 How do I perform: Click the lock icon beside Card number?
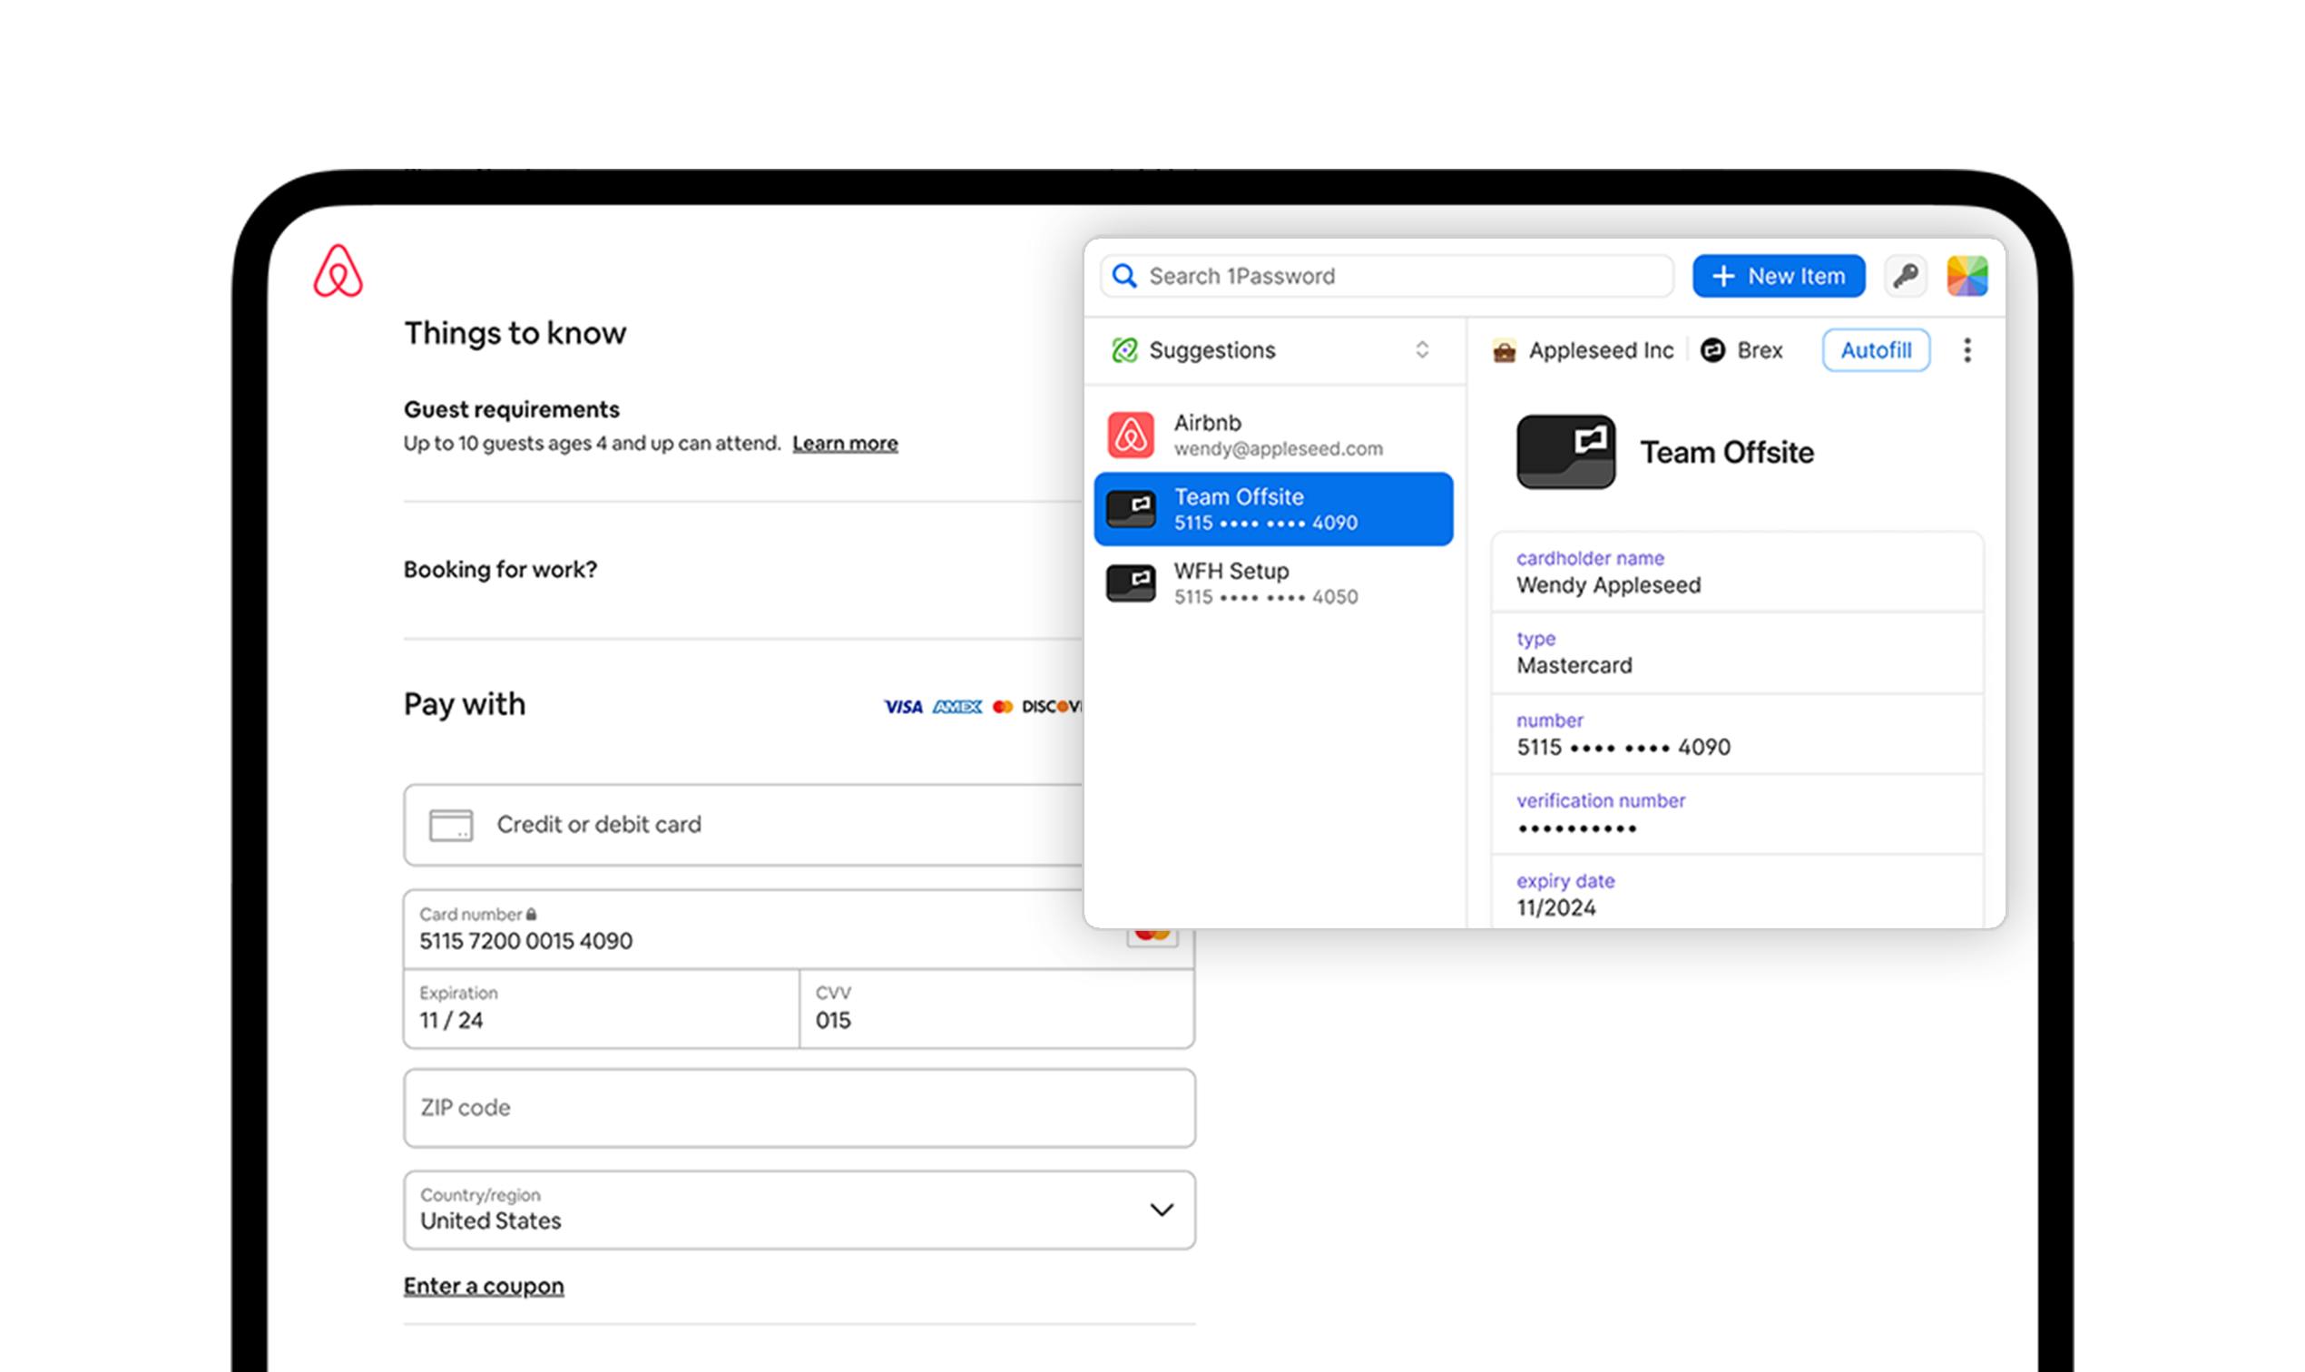pyautogui.click(x=532, y=915)
